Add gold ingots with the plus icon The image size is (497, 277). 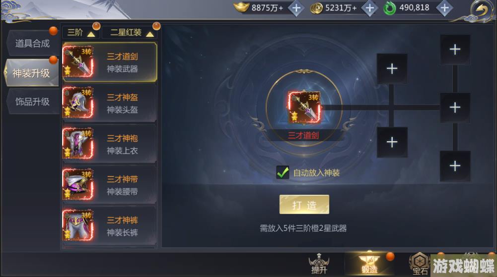tap(296, 8)
